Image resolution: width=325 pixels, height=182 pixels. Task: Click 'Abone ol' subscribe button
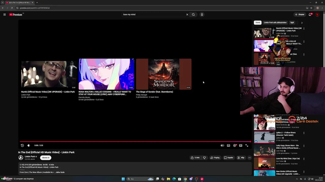pyautogui.click(x=46, y=158)
